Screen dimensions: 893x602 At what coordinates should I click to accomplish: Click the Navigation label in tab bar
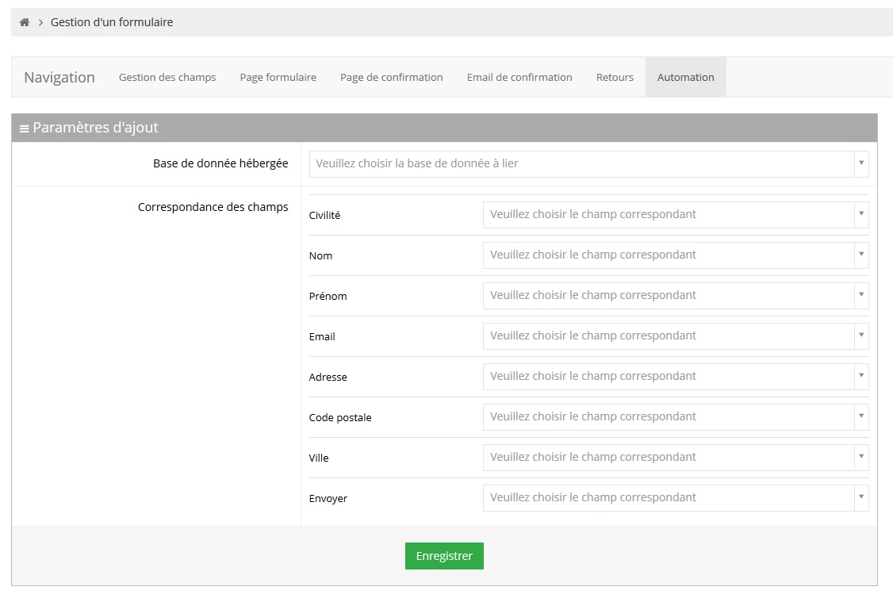59,77
